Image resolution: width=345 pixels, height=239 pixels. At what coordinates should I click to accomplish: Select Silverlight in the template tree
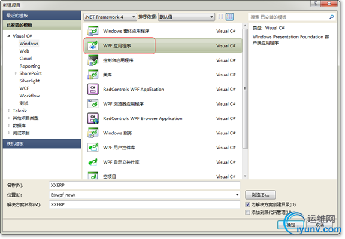coord(29,81)
